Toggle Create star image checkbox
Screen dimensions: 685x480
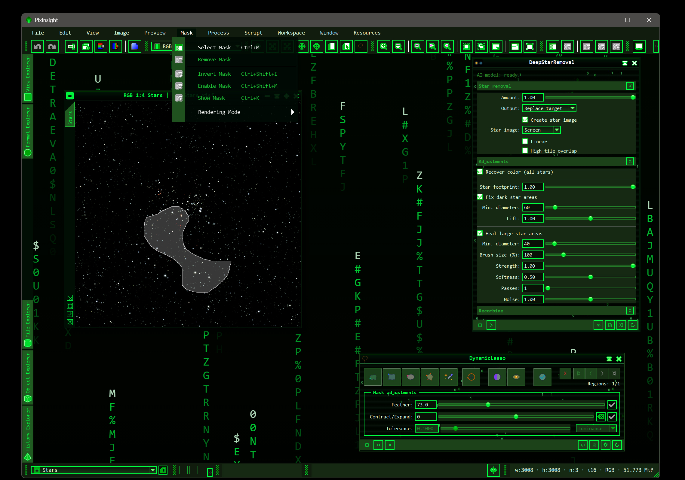tap(525, 120)
